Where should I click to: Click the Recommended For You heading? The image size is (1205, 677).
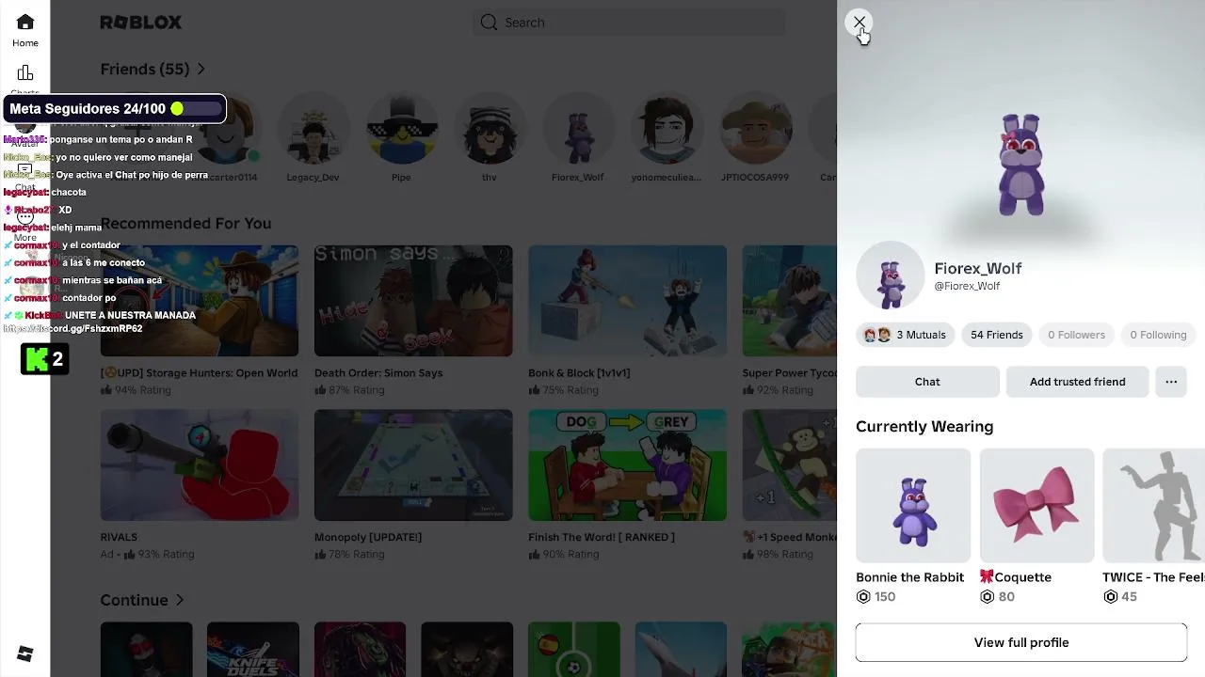coord(185,223)
